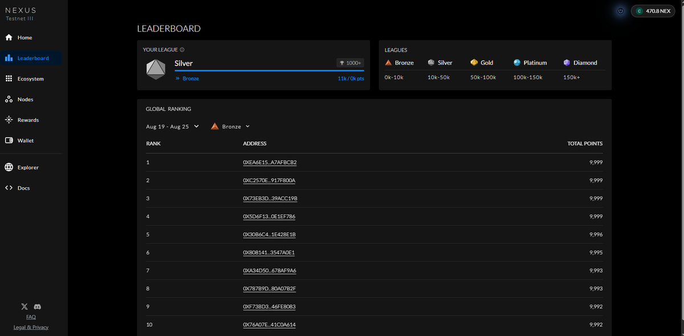This screenshot has height=336, width=684.
Task: Open the Aug 19 - Aug 25 date dropdown
Action: [172, 126]
